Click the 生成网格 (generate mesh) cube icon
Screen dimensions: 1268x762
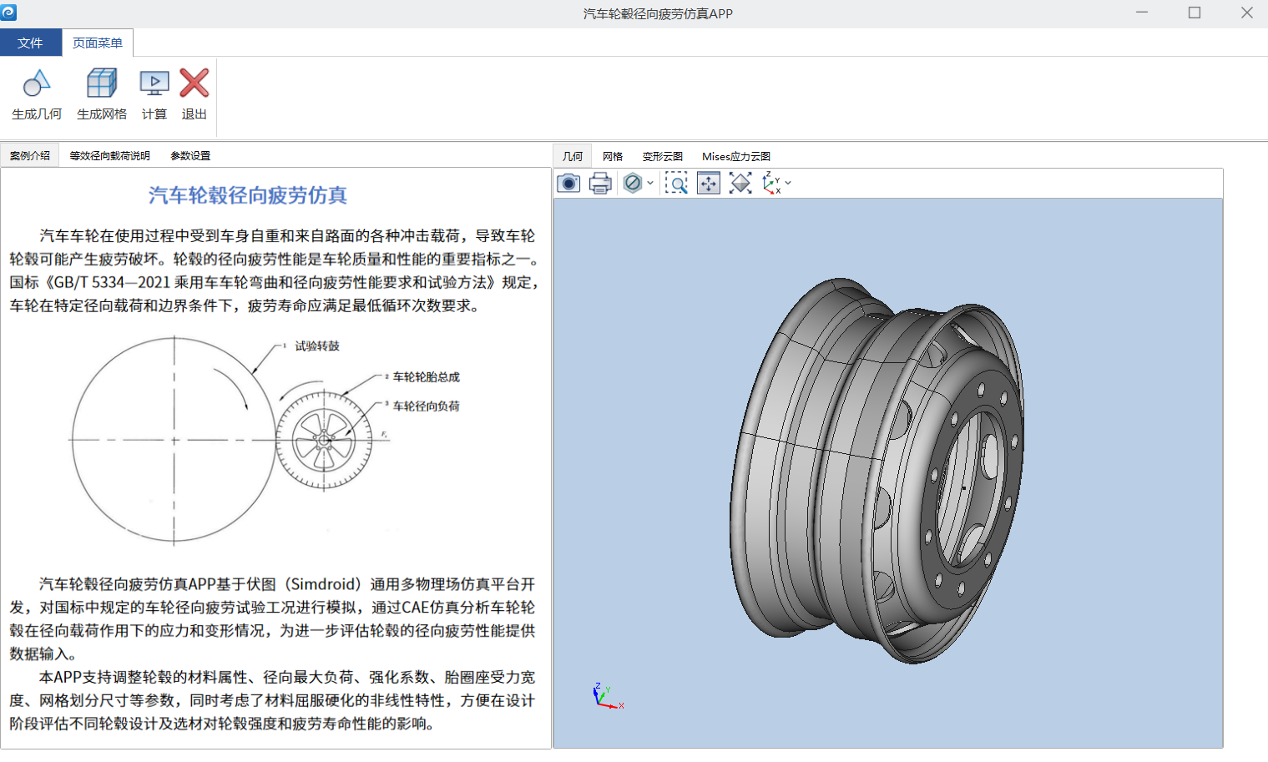pos(102,83)
